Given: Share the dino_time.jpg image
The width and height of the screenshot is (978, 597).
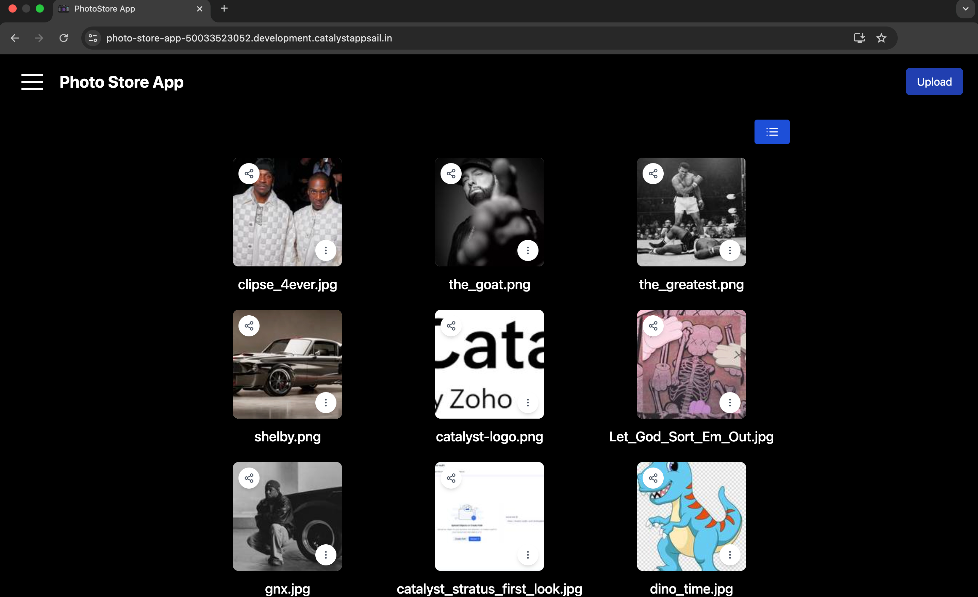Looking at the screenshot, I should (x=653, y=478).
